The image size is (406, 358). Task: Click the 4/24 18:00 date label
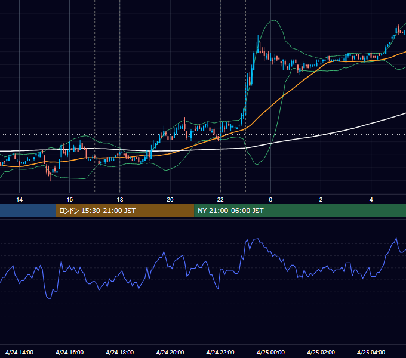point(120,352)
